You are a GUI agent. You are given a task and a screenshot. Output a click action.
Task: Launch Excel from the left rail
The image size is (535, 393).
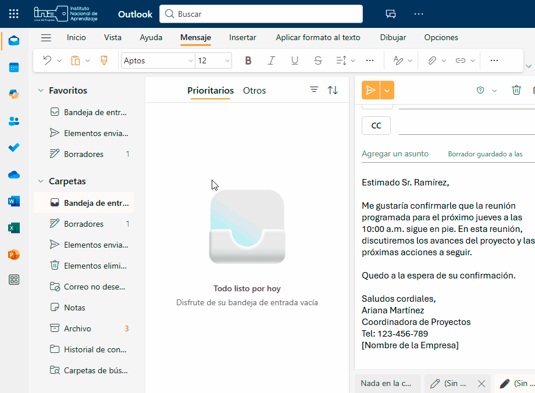[14, 228]
